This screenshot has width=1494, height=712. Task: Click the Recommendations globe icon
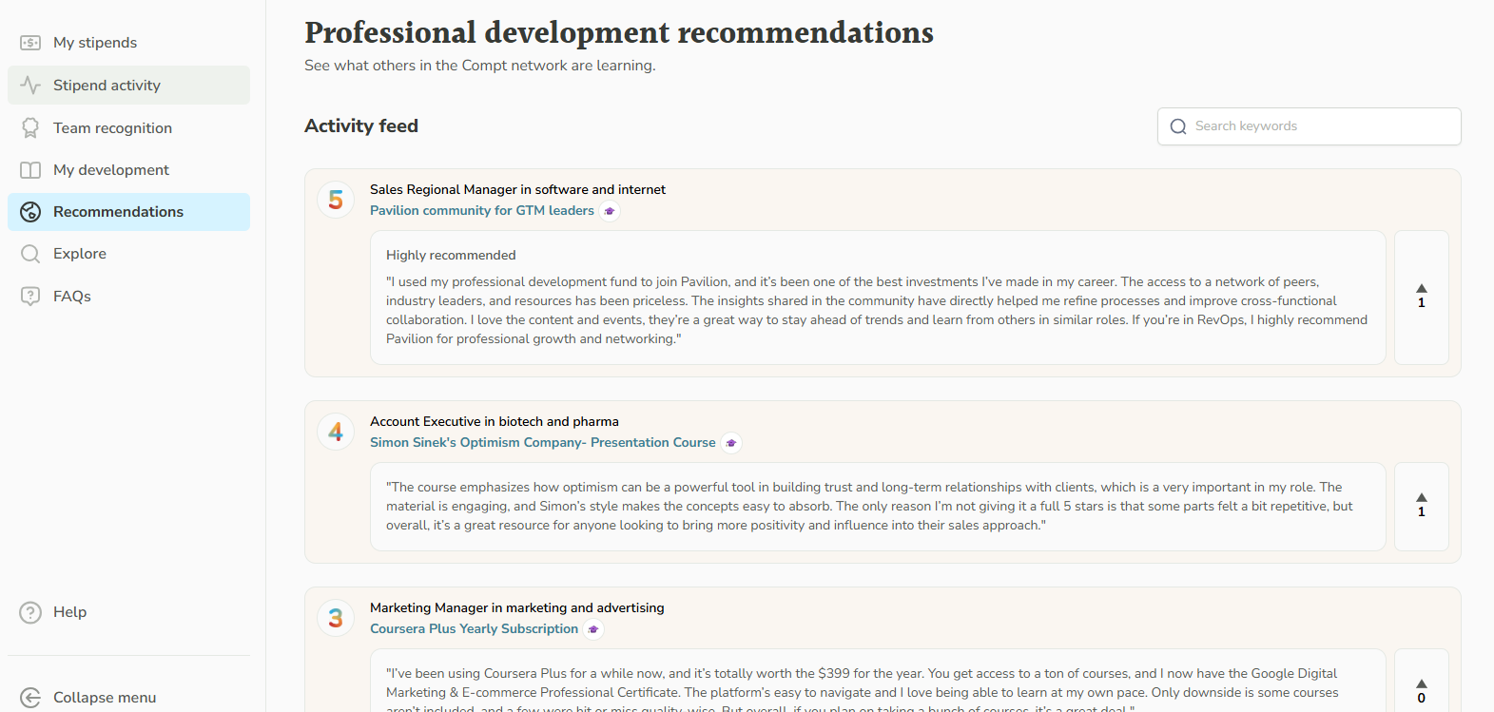click(x=30, y=212)
